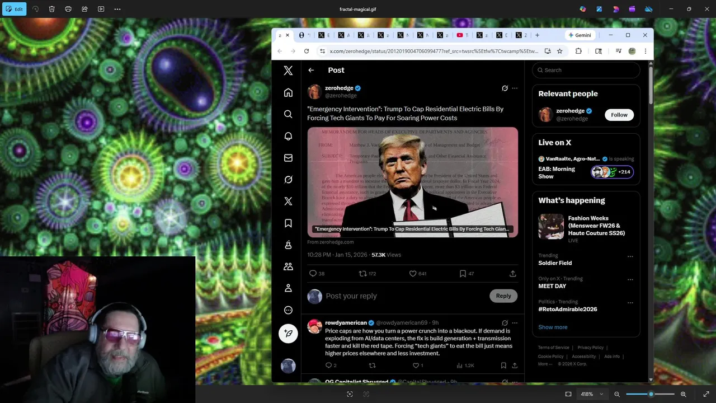This screenshot has width=716, height=403.
Task: Print the image using printer icon
Action: point(68,9)
